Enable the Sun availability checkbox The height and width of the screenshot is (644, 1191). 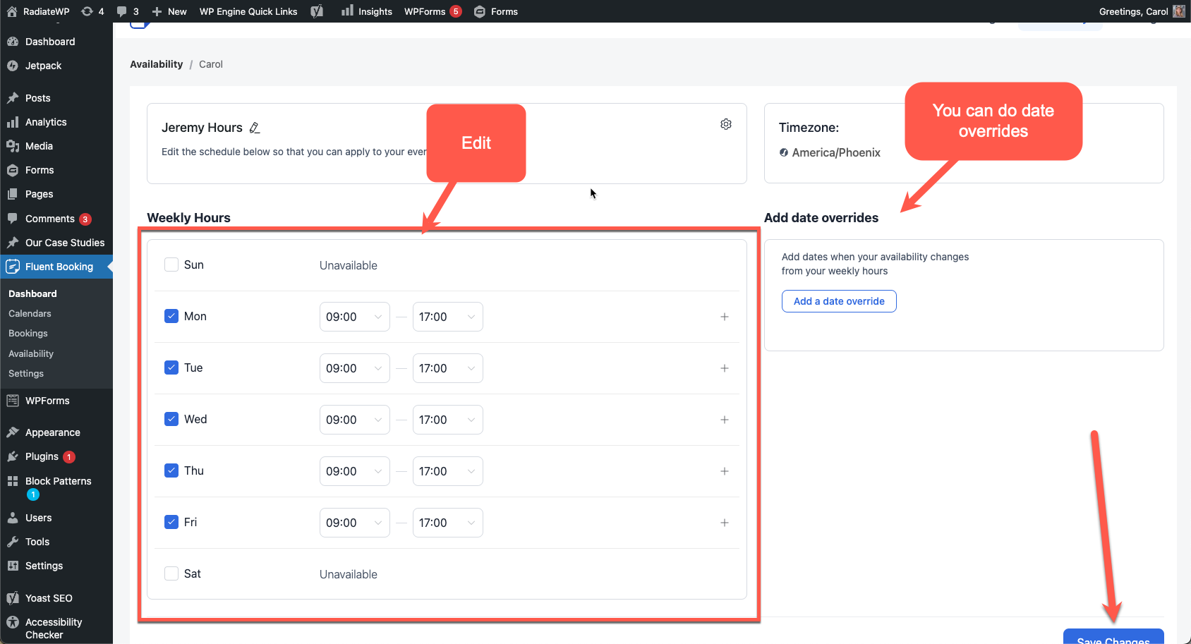[171, 265]
